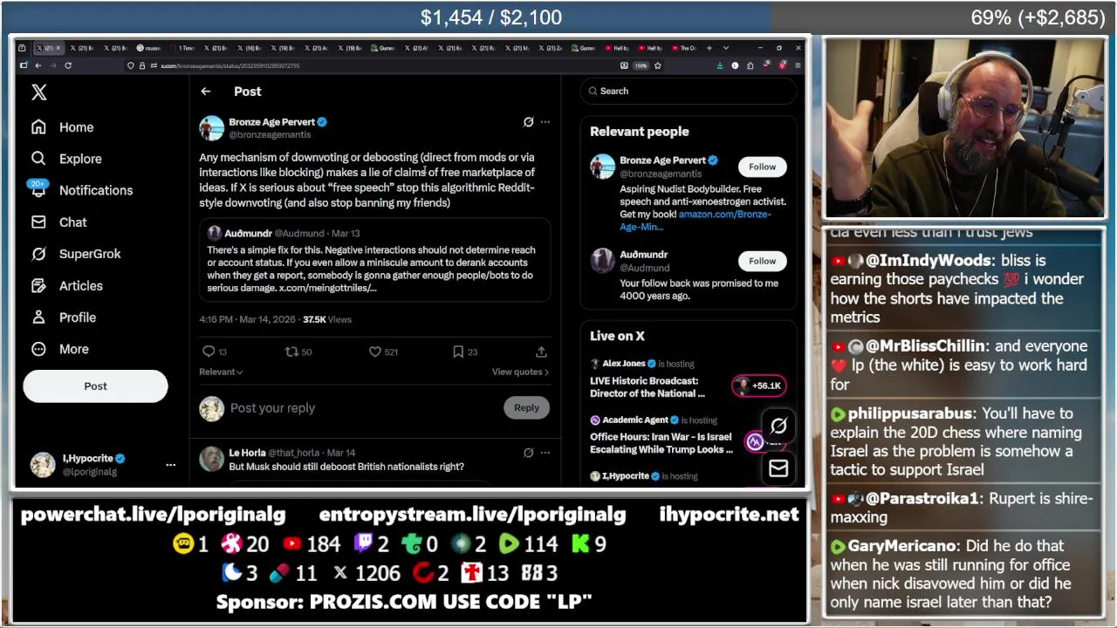Viewport: 1117px width, 628px height.
Task: Open more options on Le Horla reply
Action: (x=545, y=453)
